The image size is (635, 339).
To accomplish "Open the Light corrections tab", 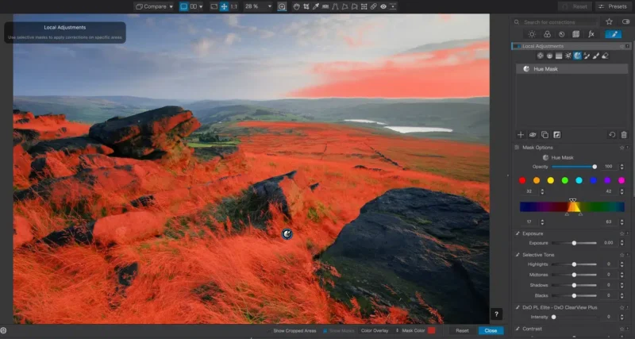I will (532, 34).
